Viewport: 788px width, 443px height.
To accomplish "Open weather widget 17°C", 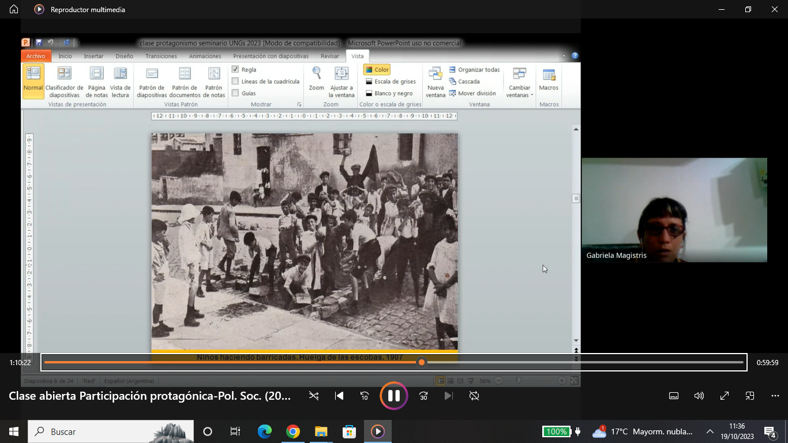I will click(x=643, y=431).
